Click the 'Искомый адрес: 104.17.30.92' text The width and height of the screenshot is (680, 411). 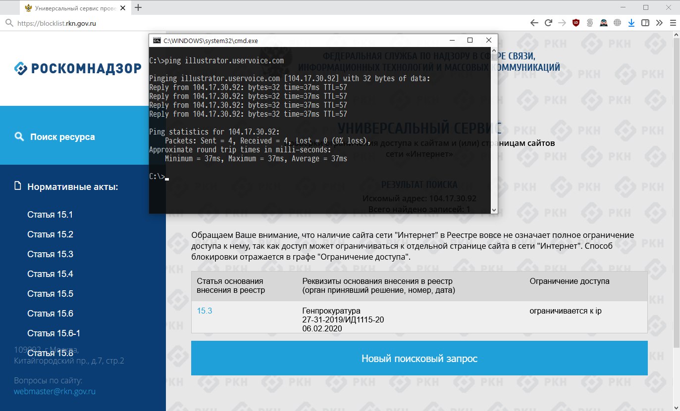419,198
